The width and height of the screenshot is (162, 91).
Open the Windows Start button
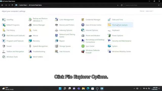[60, 88]
